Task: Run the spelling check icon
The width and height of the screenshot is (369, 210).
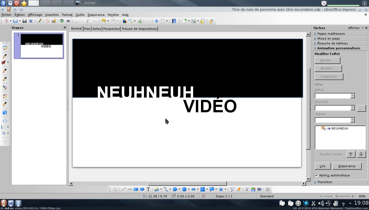Action: point(62,21)
